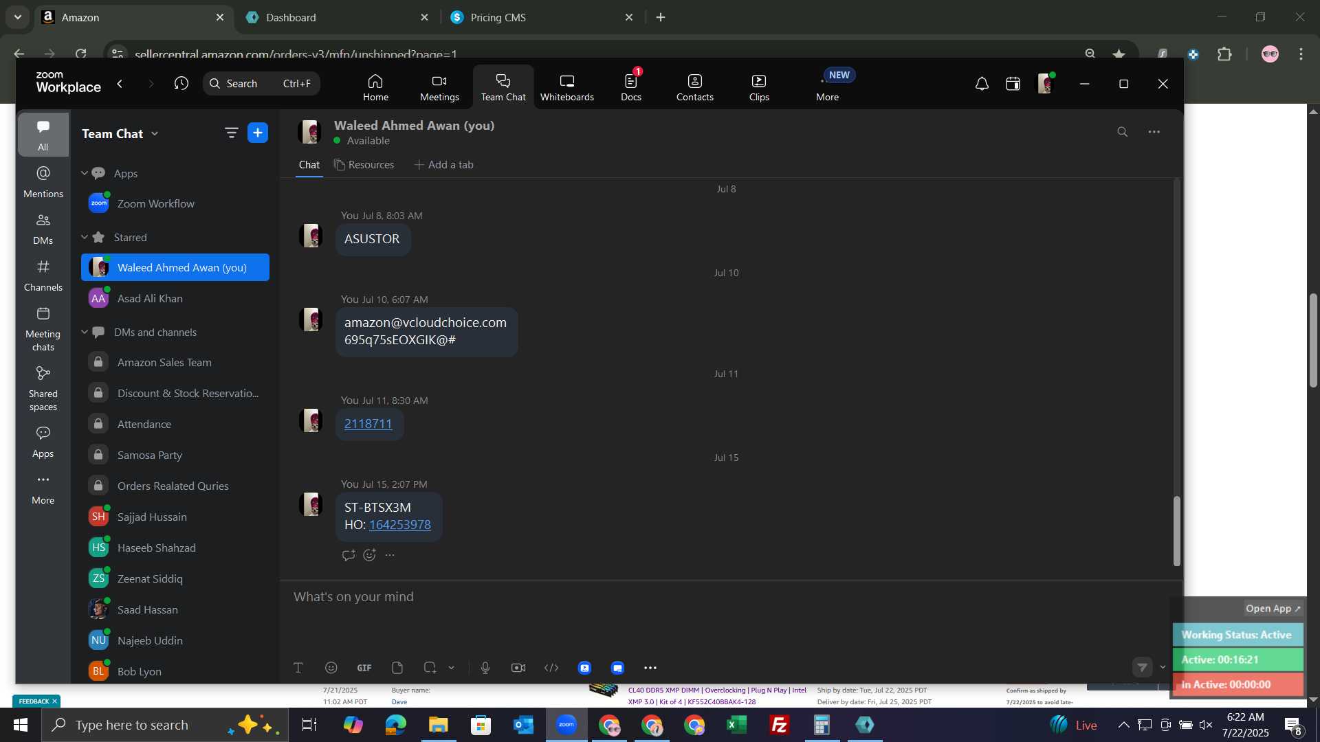
Task: Collapse the Starred section
Action: (85, 237)
